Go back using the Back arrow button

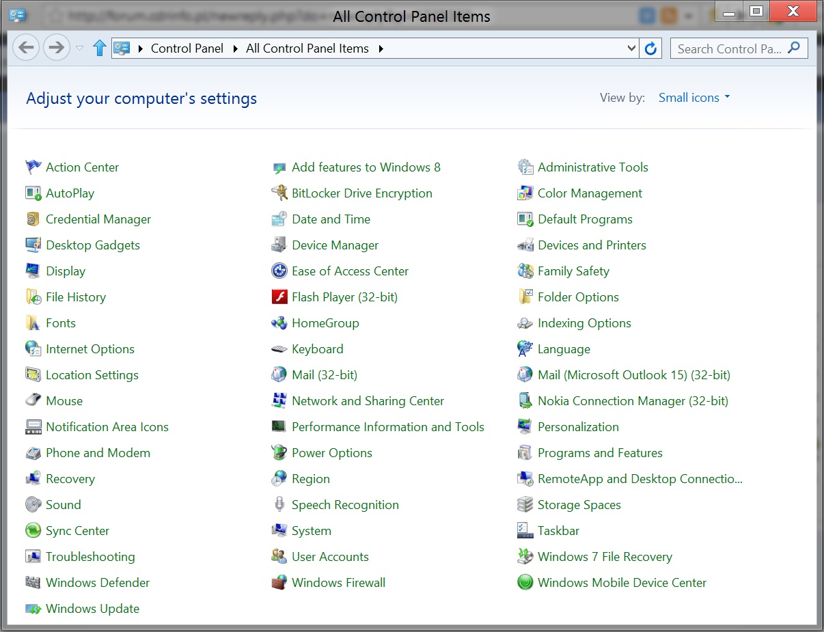tap(26, 48)
